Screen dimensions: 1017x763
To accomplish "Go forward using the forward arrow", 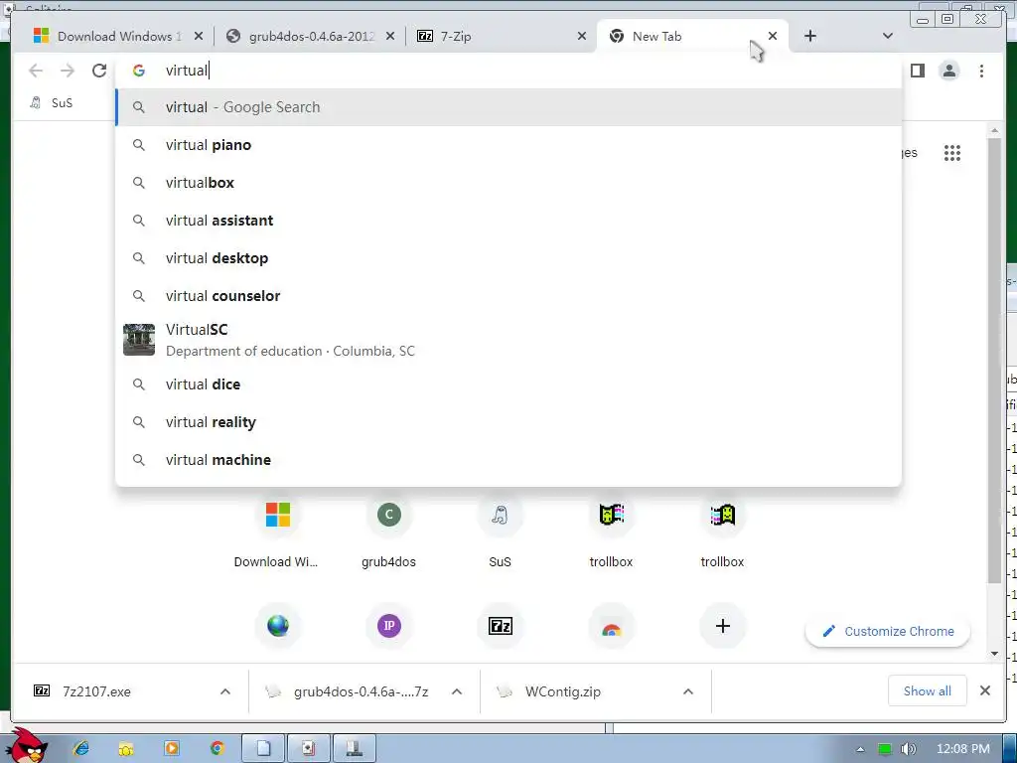I will click(x=68, y=71).
